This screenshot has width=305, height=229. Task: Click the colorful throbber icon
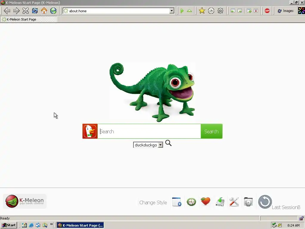(301, 11)
